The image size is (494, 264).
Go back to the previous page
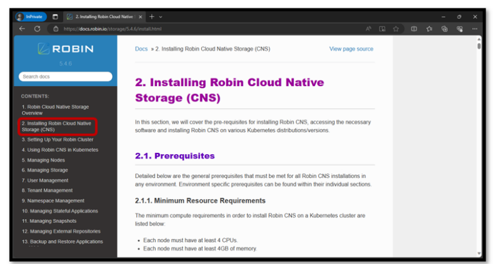coord(22,29)
